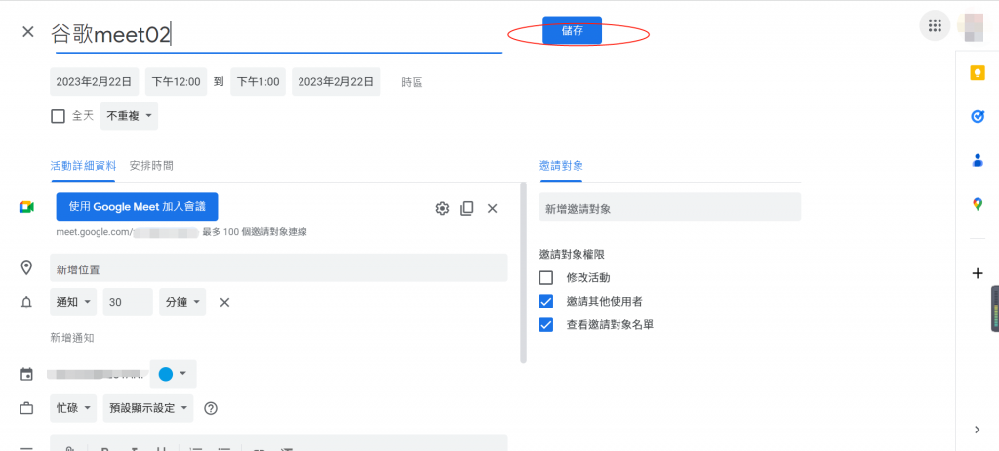This screenshot has width=999, height=451.
Task: Open the 忙碌 availability dropdown
Action: tap(73, 408)
